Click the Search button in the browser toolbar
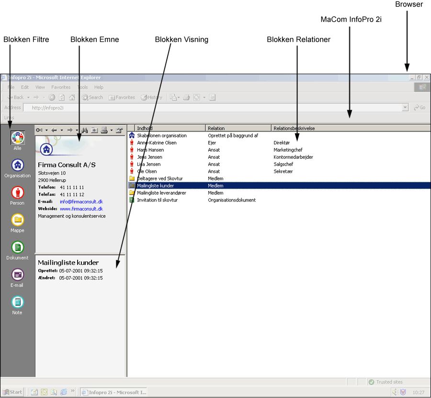This screenshot has width=431, height=398. pos(92,97)
